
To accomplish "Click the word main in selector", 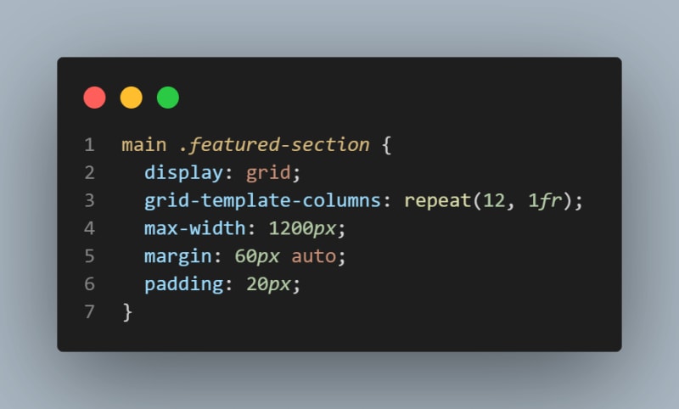I will 144,145.
